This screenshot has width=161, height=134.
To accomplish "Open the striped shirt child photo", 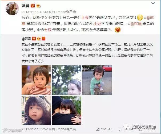I will [x=36, y=80].
